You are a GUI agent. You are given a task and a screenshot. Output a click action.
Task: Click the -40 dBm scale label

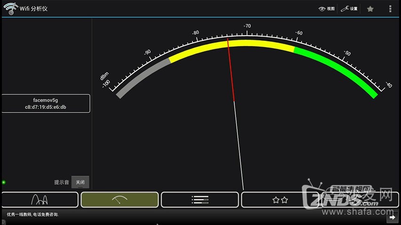pos(389,85)
